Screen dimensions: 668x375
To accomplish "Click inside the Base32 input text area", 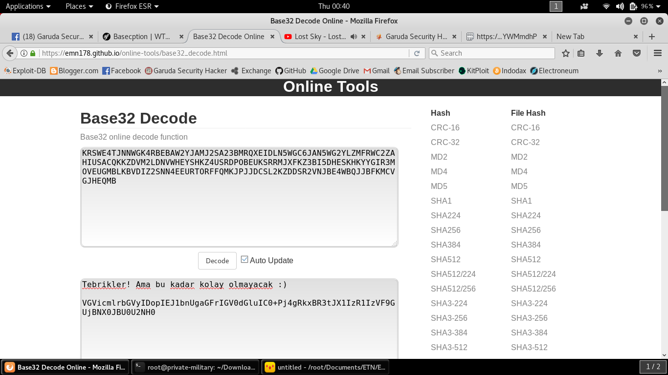I will pyautogui.click(x=239, y=210).
